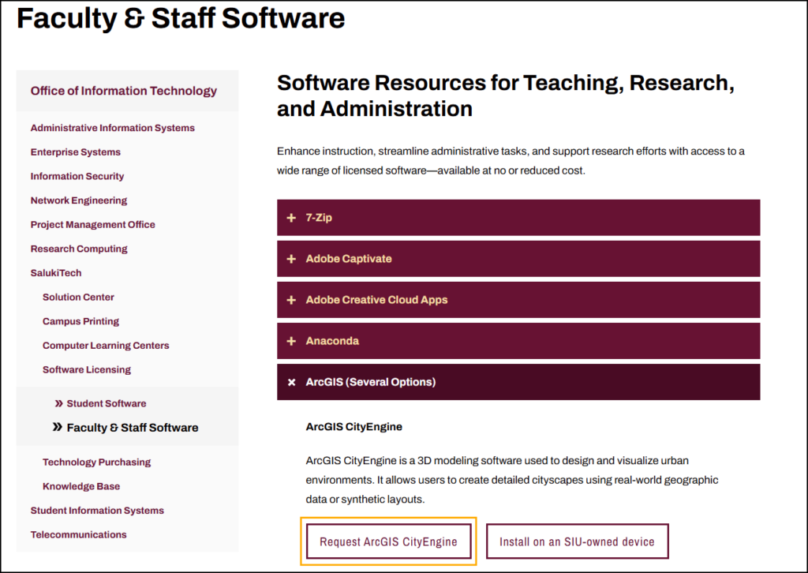Open Office of Information Technology sidebar heading
Viewport: 808px width, 573px height.
[x=123, y=91]
